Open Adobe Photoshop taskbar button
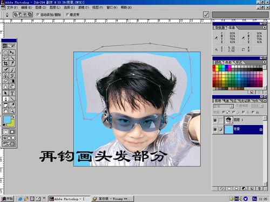The width and height of the screenshot is (270, 202). point(70,199)
